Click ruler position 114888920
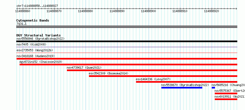Viewport: 245px width, 110px height. (212, 11)
